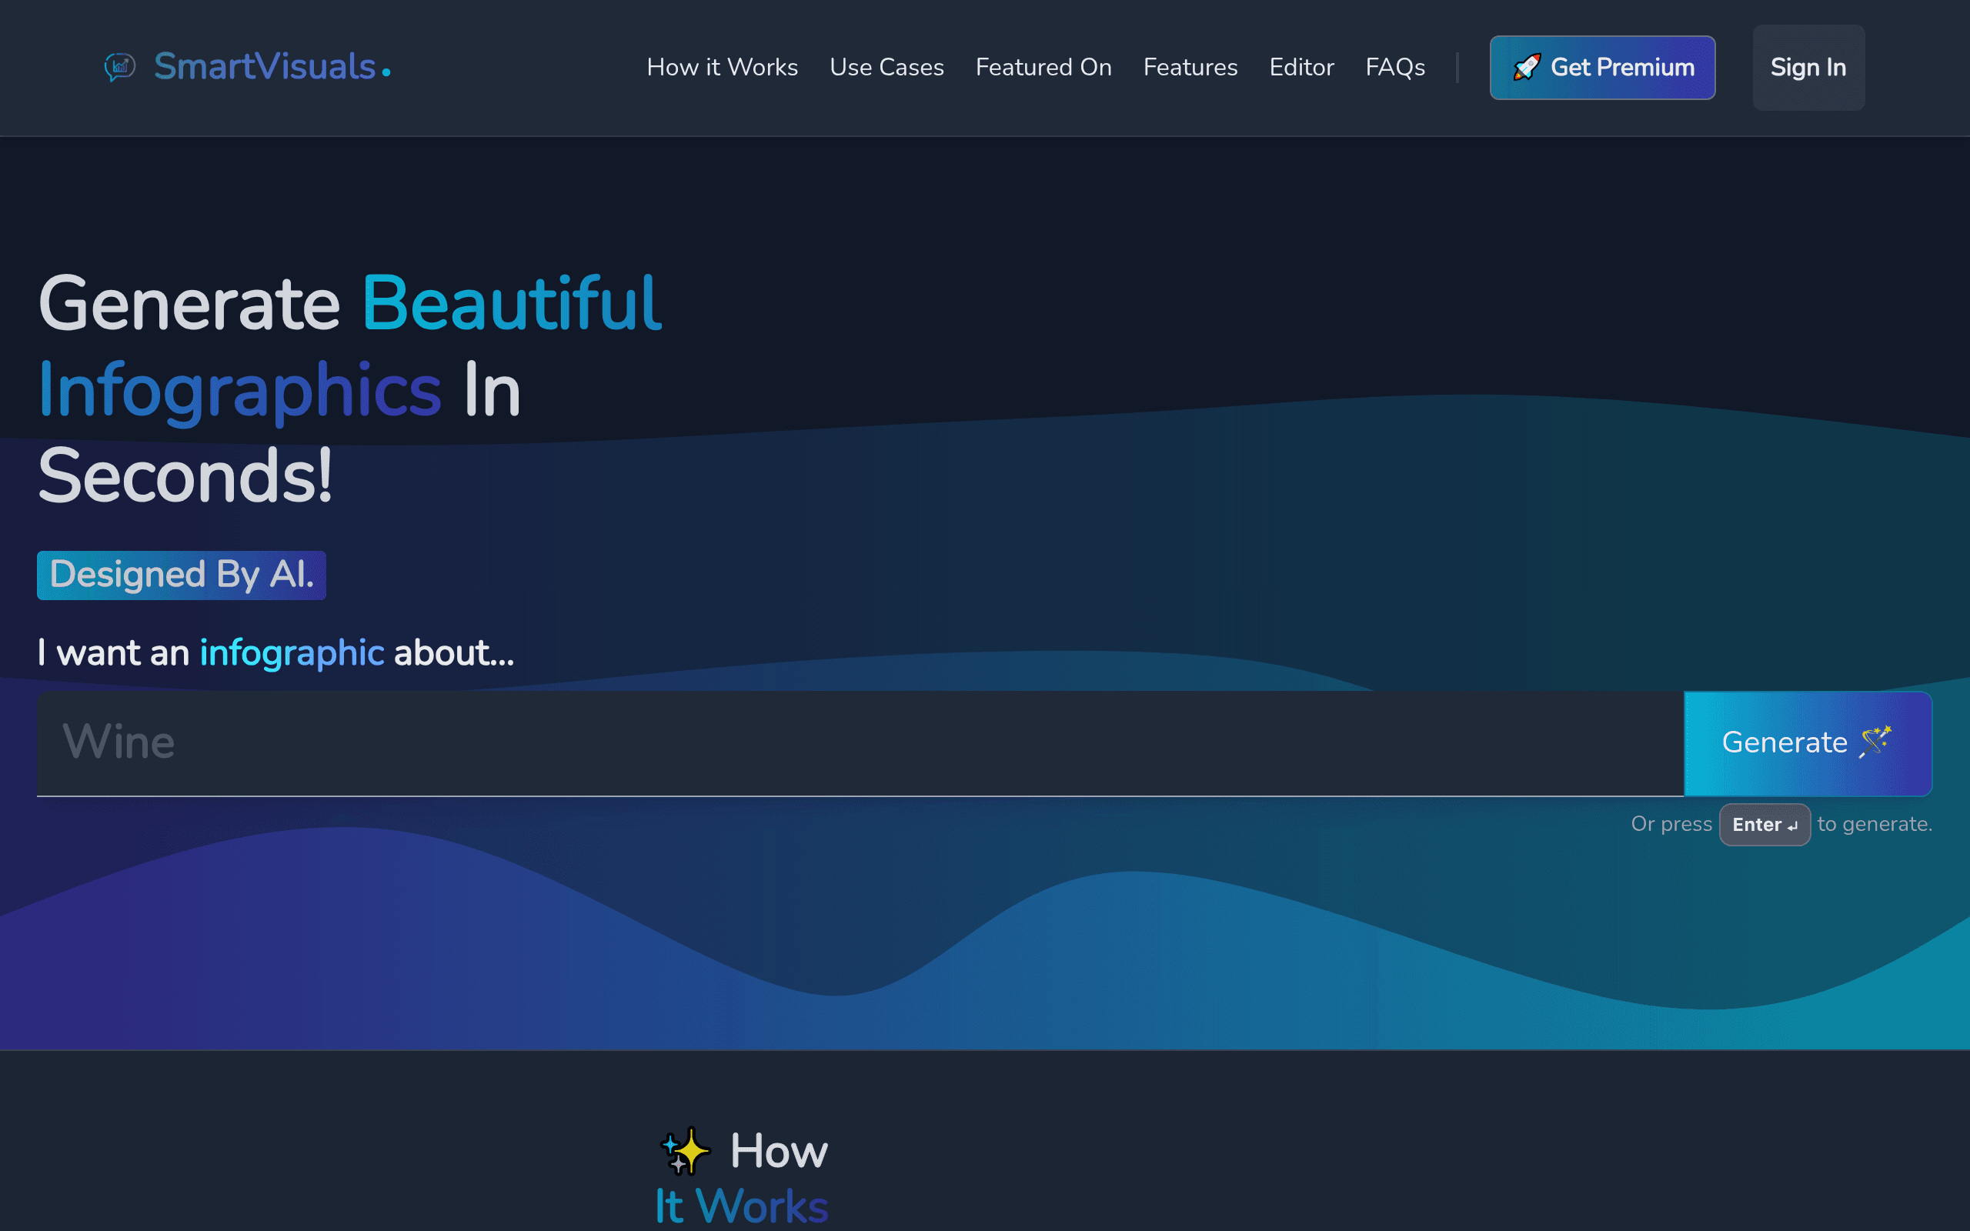Select Features in the top navigation

point(1190,67)
